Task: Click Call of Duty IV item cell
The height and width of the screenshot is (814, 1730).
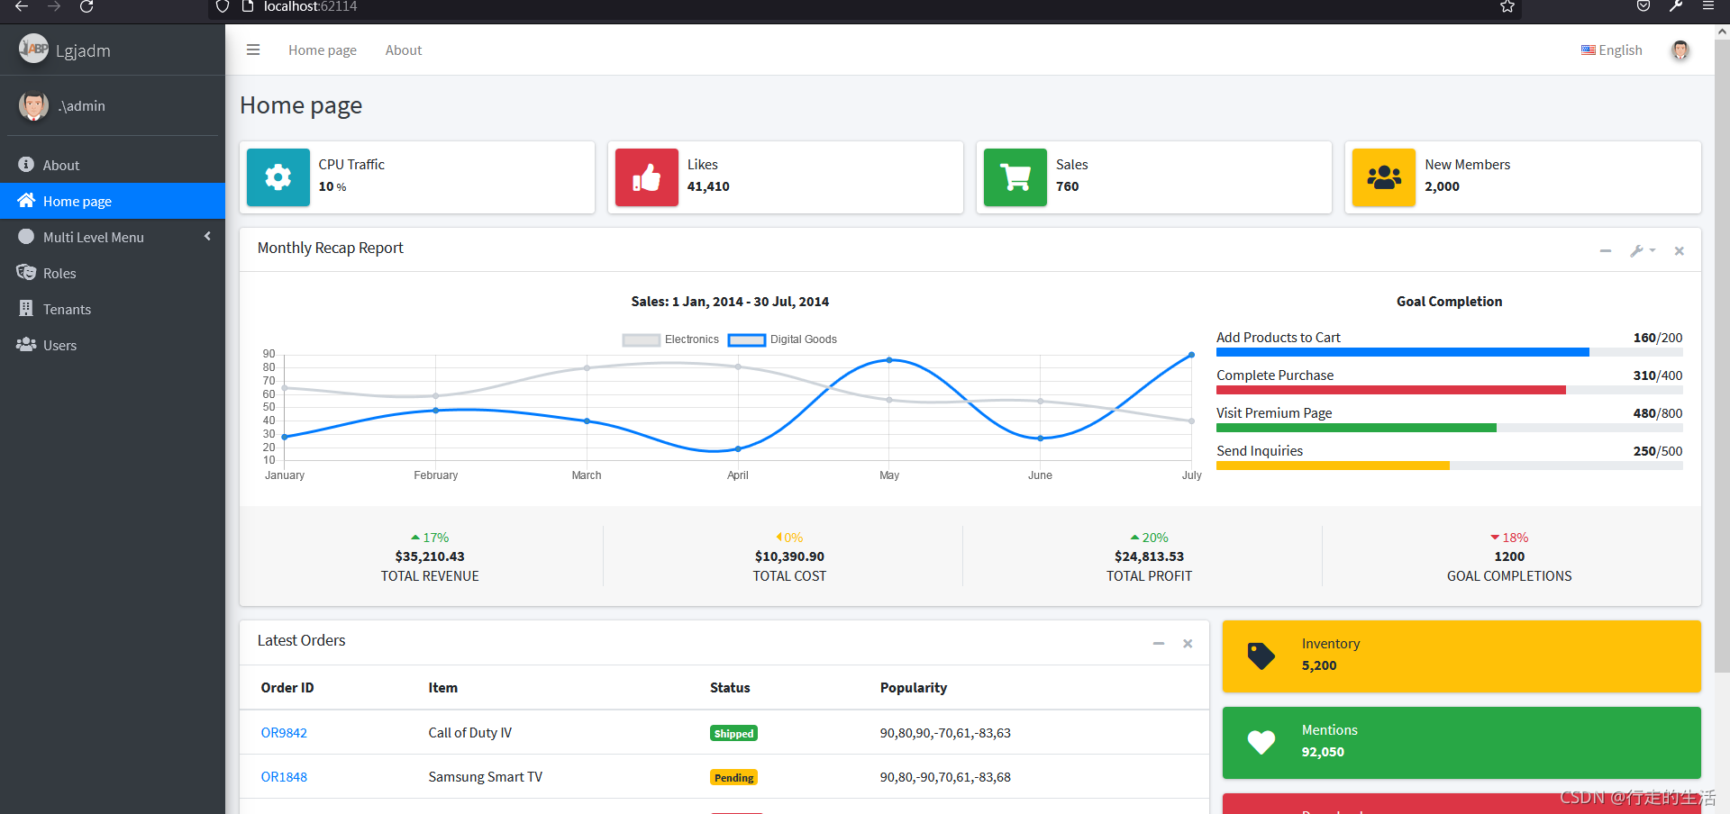Action: pos(470,733)
